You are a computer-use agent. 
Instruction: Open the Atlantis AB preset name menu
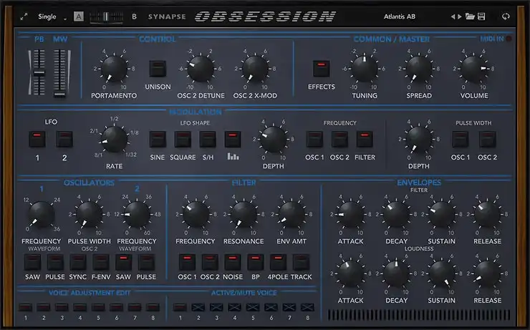pyautogui.click(x=399, y=16)
